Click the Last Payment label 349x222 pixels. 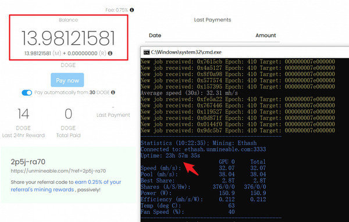(x=113, y=115)
